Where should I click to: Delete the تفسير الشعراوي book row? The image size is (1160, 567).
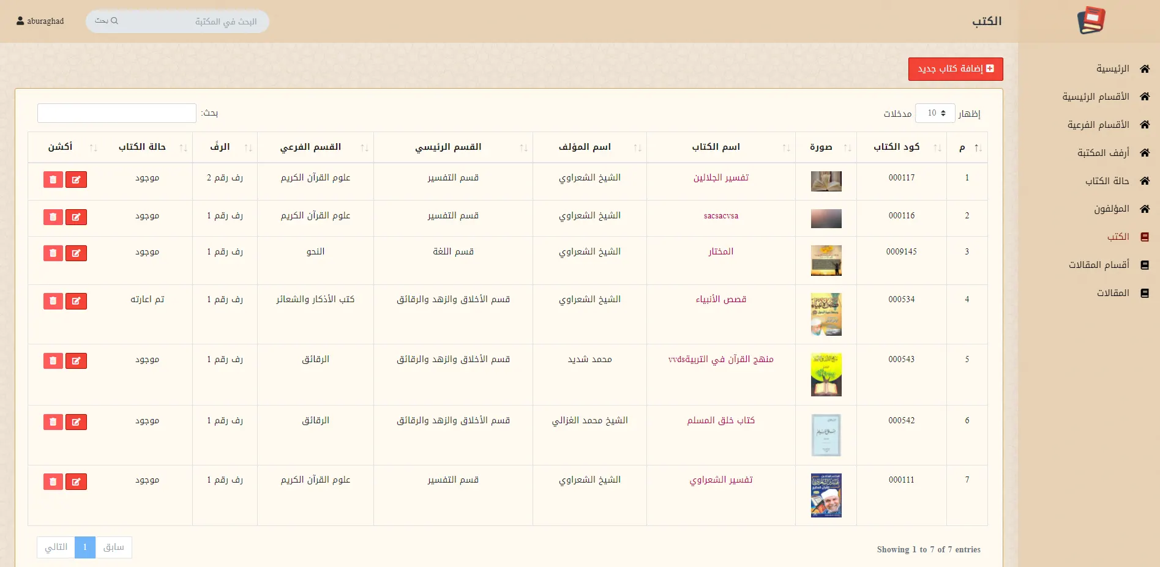coord(53,482)
